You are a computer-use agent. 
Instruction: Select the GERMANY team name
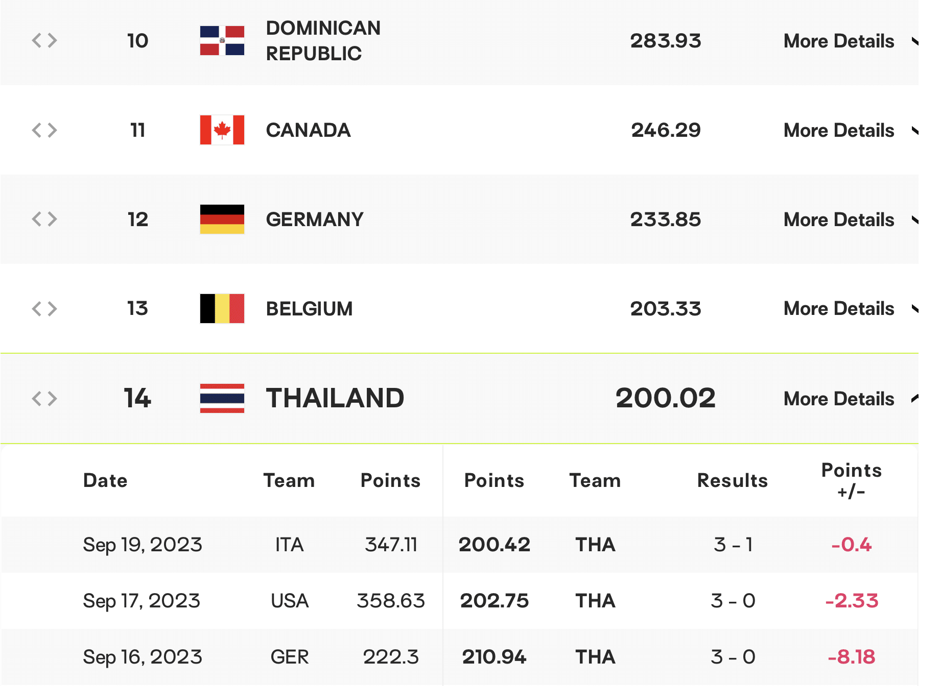pos(315,219)
